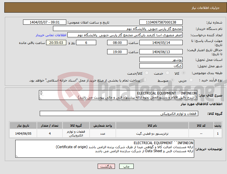
Task: Select the متوسط purchase type radio
Action: 172,80
